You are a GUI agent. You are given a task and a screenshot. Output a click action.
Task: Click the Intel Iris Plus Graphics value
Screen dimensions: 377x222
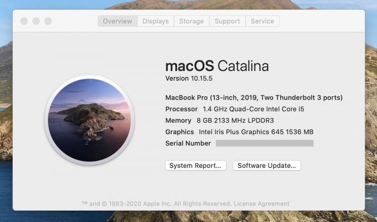pos(256,132)
